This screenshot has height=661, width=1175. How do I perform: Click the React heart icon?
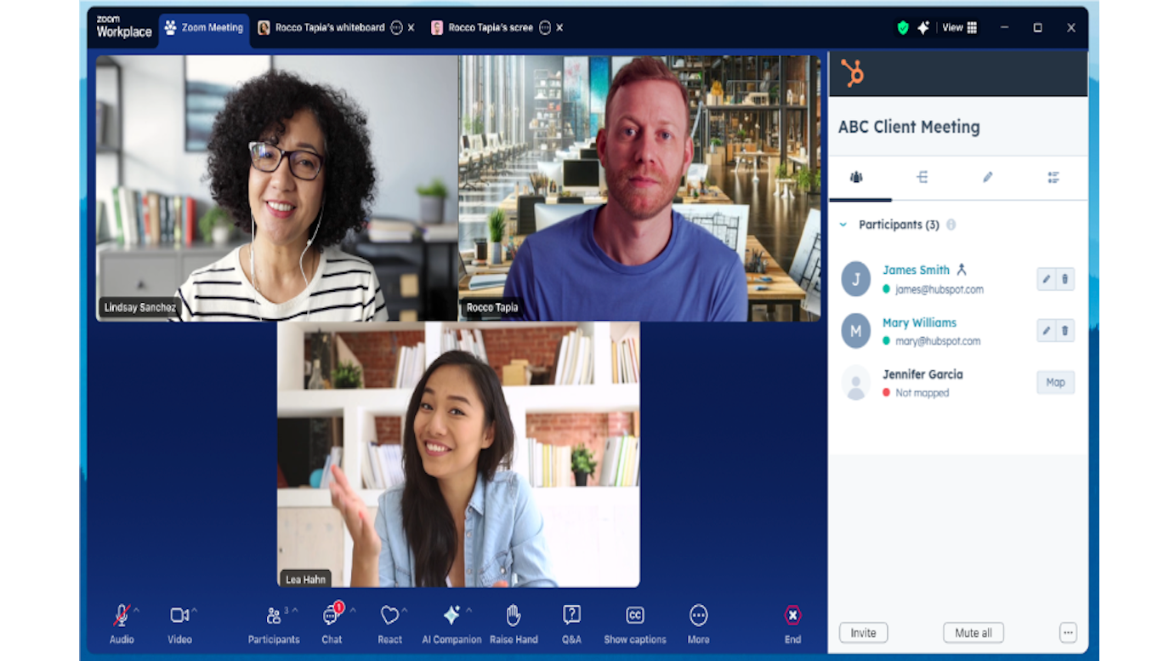389,615
